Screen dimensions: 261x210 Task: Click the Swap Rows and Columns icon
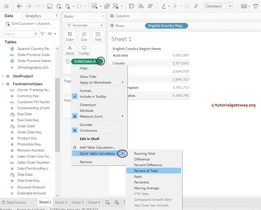(x=132, y=6)
